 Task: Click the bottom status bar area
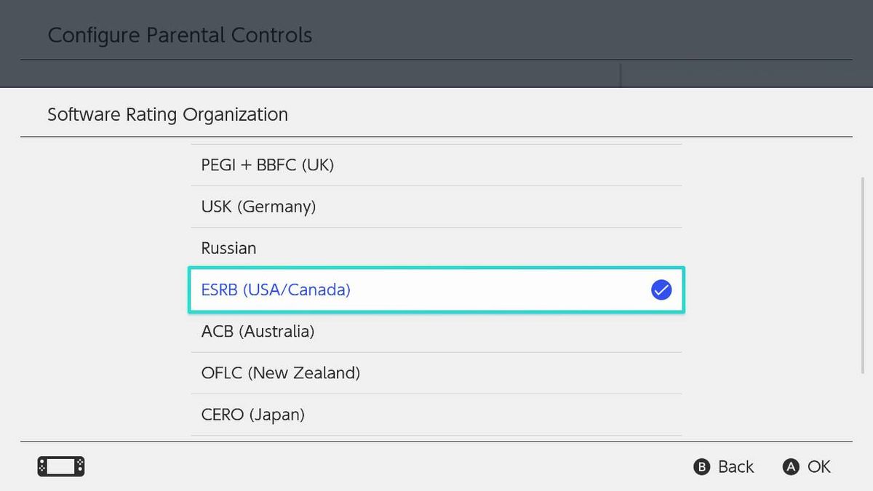pos(436,466)
